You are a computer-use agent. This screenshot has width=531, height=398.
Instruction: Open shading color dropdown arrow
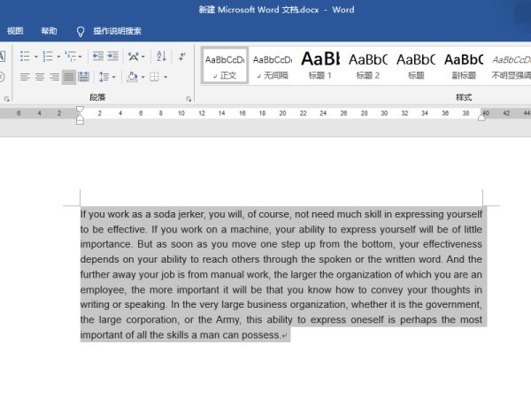click(x=142, y=77)
